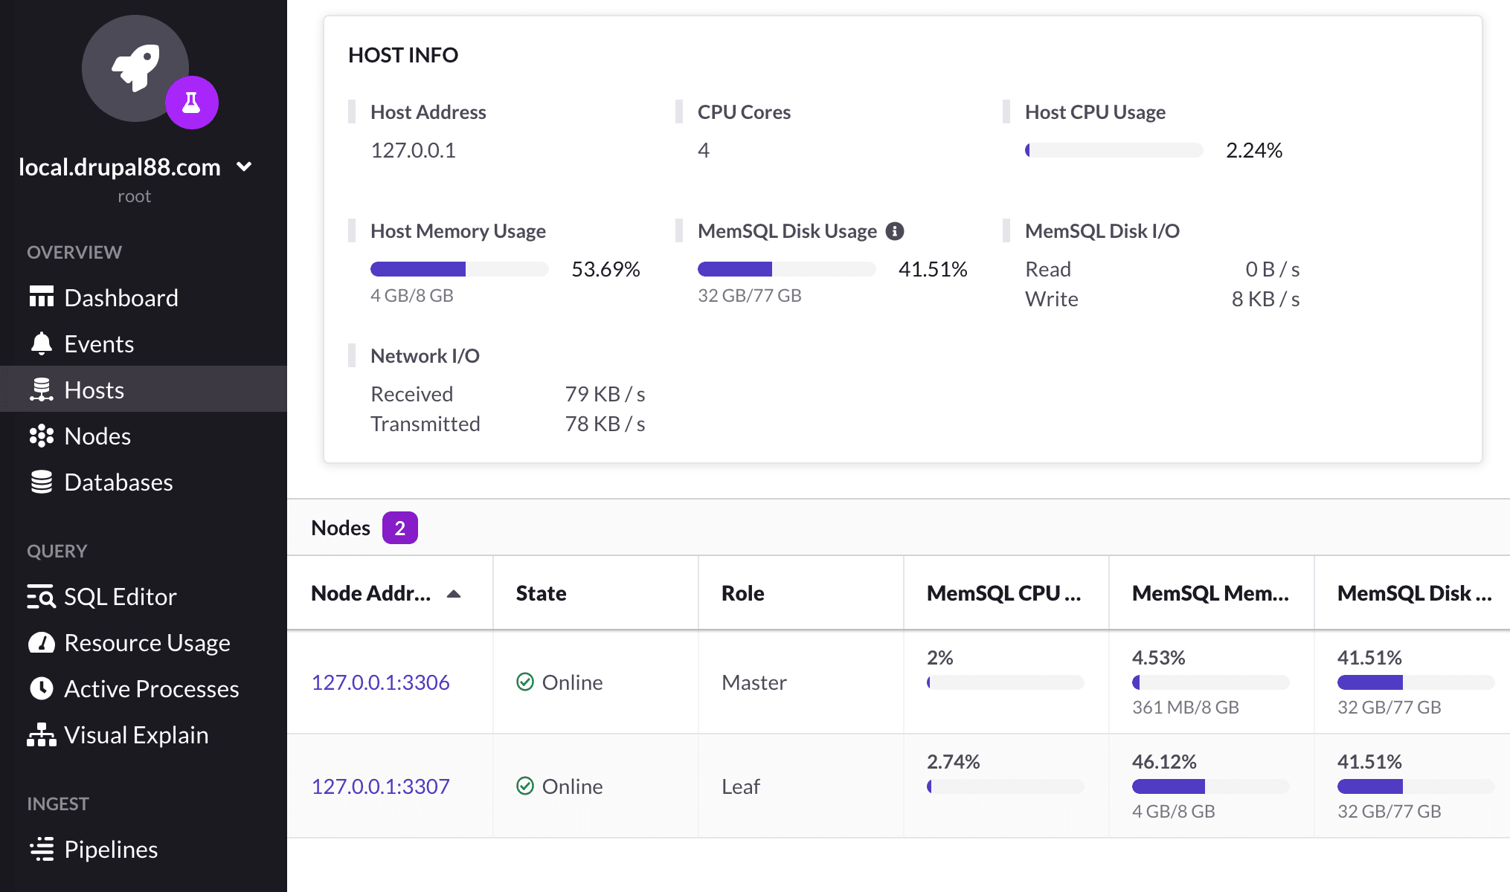Click the SQL Editor icon
This screenshot has width=1510, height=892.
pos(42,596)
